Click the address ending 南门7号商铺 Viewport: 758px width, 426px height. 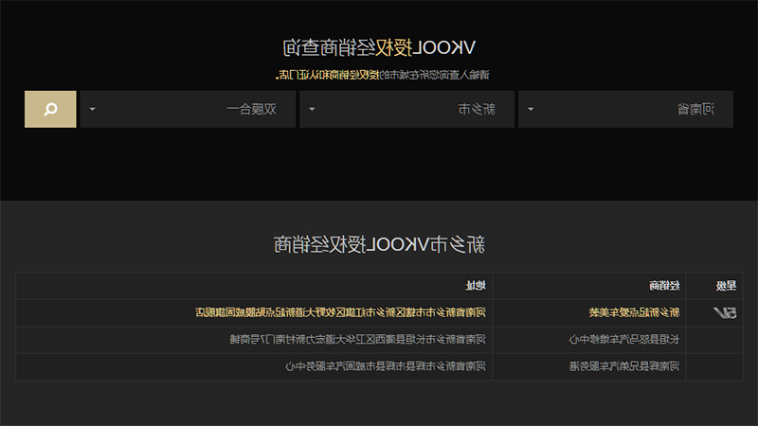tap(358, 340)
